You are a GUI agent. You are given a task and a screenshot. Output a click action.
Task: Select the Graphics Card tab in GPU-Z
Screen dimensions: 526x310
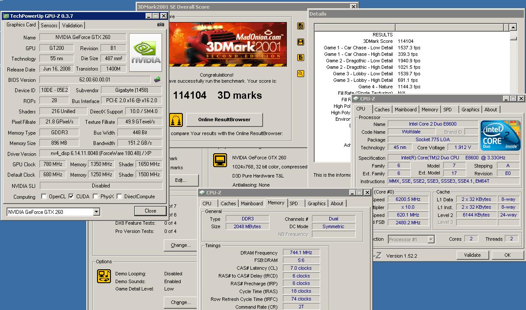(x=21, y=25)
